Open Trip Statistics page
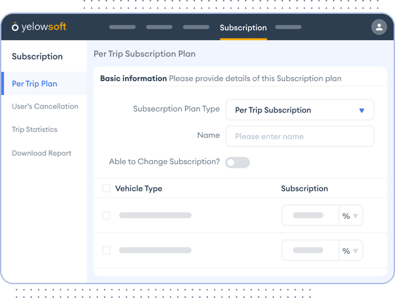 [35, 129]
